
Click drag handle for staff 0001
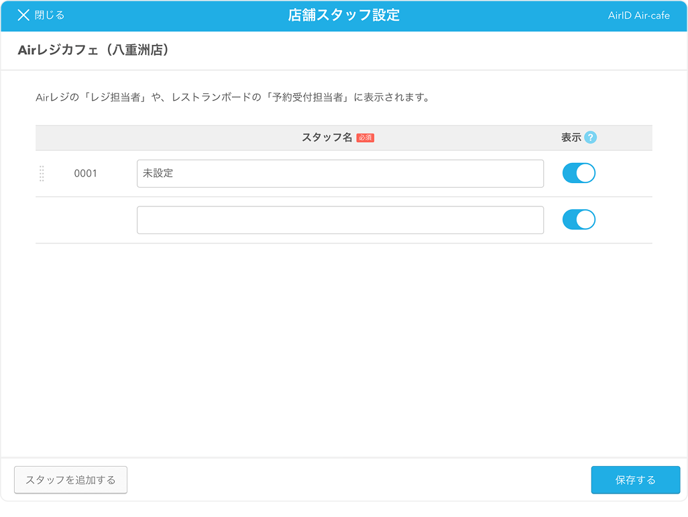[42, 174]
